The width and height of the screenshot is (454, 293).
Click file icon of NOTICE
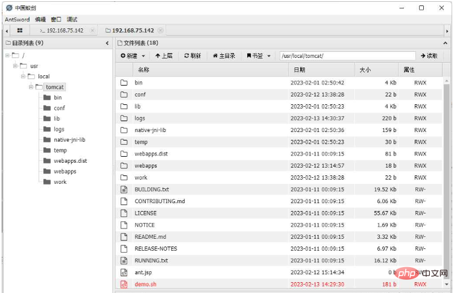point(124,225)
